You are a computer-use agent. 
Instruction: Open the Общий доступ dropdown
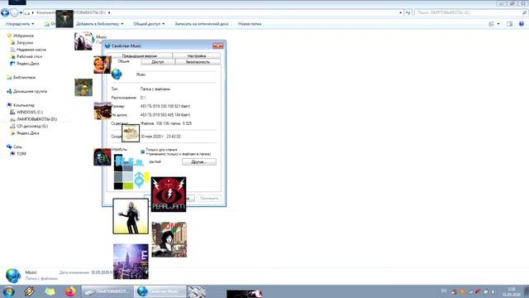tap(149, 24)
